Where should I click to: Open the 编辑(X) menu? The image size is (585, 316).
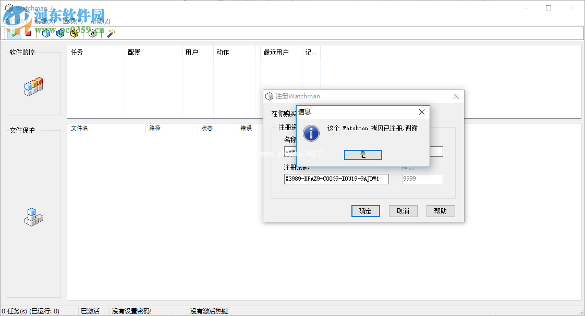coord(44,21)
